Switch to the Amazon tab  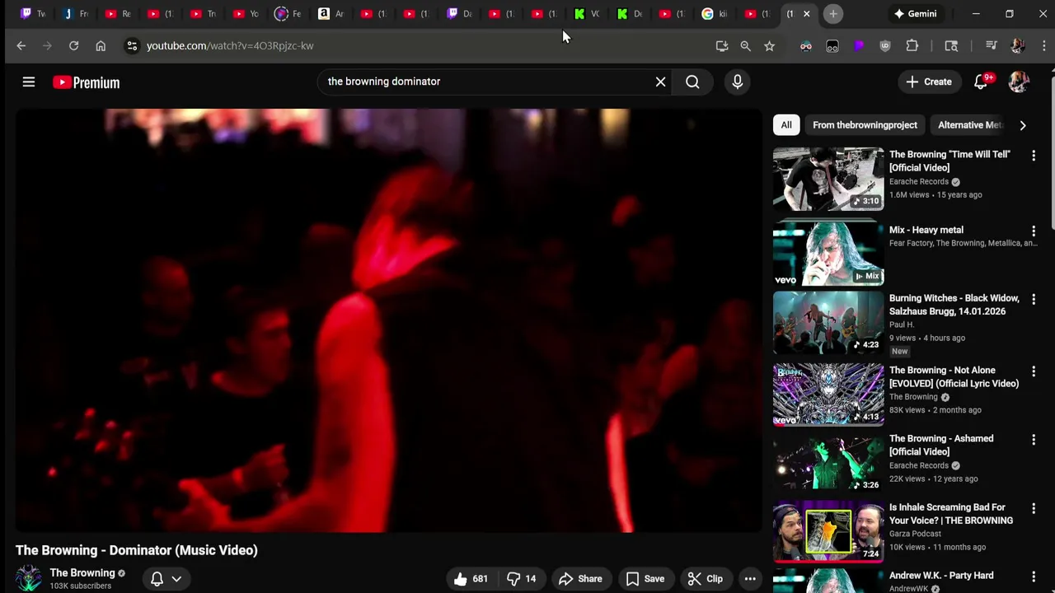point(331,14)
